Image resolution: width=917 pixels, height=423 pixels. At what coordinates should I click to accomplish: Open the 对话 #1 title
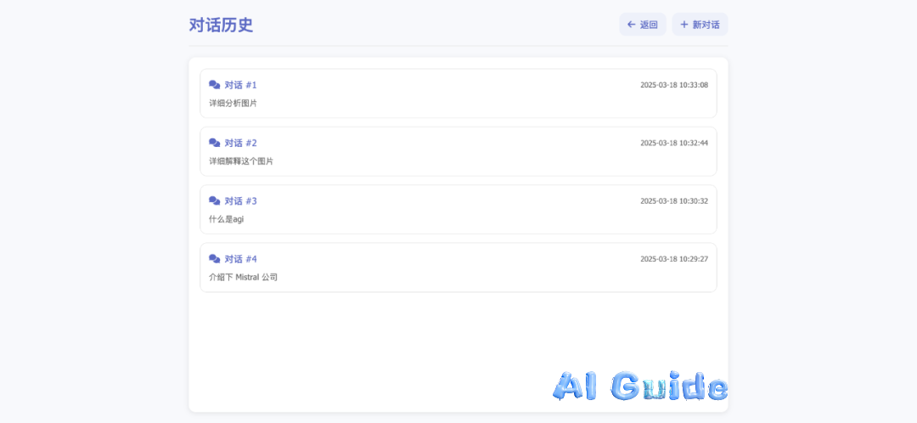click(241, 85)
